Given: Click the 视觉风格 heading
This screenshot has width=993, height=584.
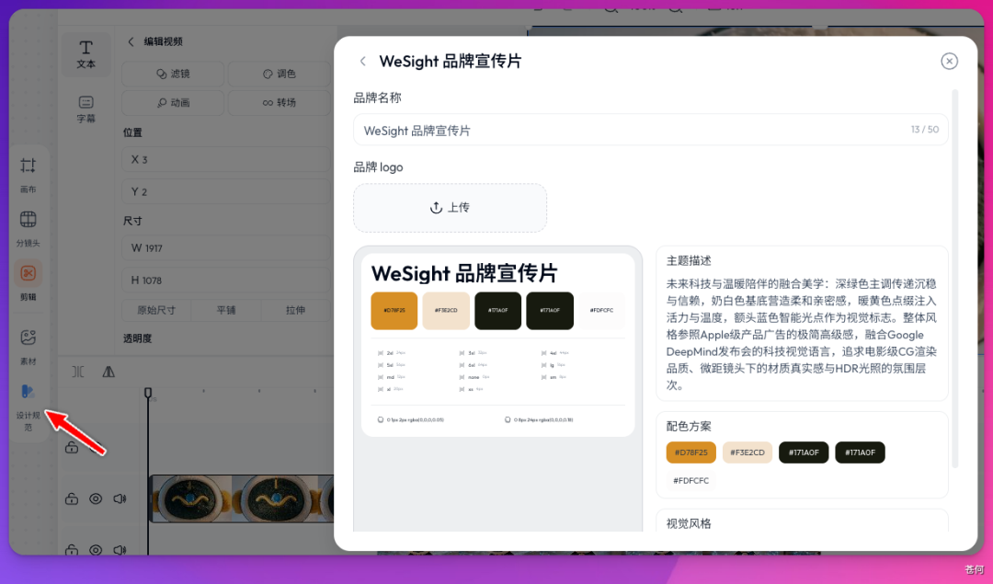Looking at the screenshot, I should click(689, 523).
